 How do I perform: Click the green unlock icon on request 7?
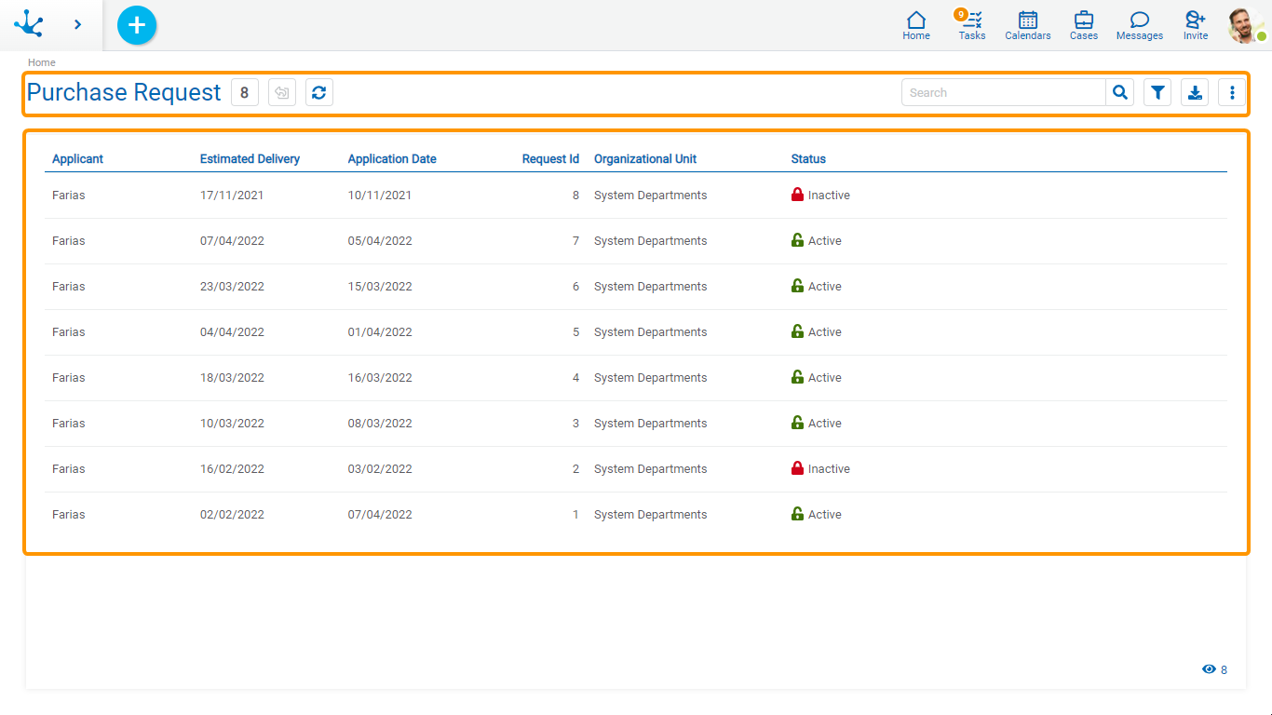point(797,240)
